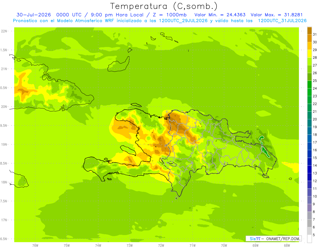
Task: Click the 'Valor Max. = 31.8281' value
Action: [276, 15]
